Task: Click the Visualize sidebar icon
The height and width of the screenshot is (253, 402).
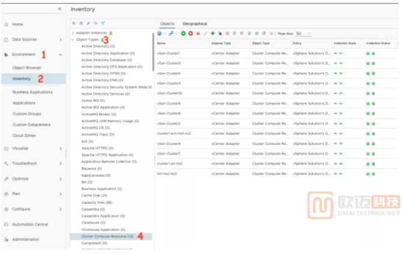Action: [6, 148]
